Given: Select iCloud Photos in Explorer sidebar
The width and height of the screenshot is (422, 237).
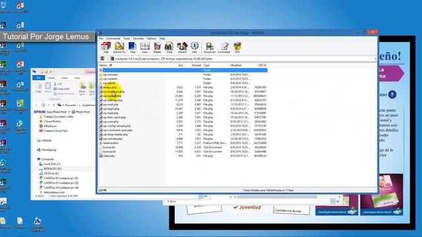Looking at the screenshot, I should coord(50,121).
